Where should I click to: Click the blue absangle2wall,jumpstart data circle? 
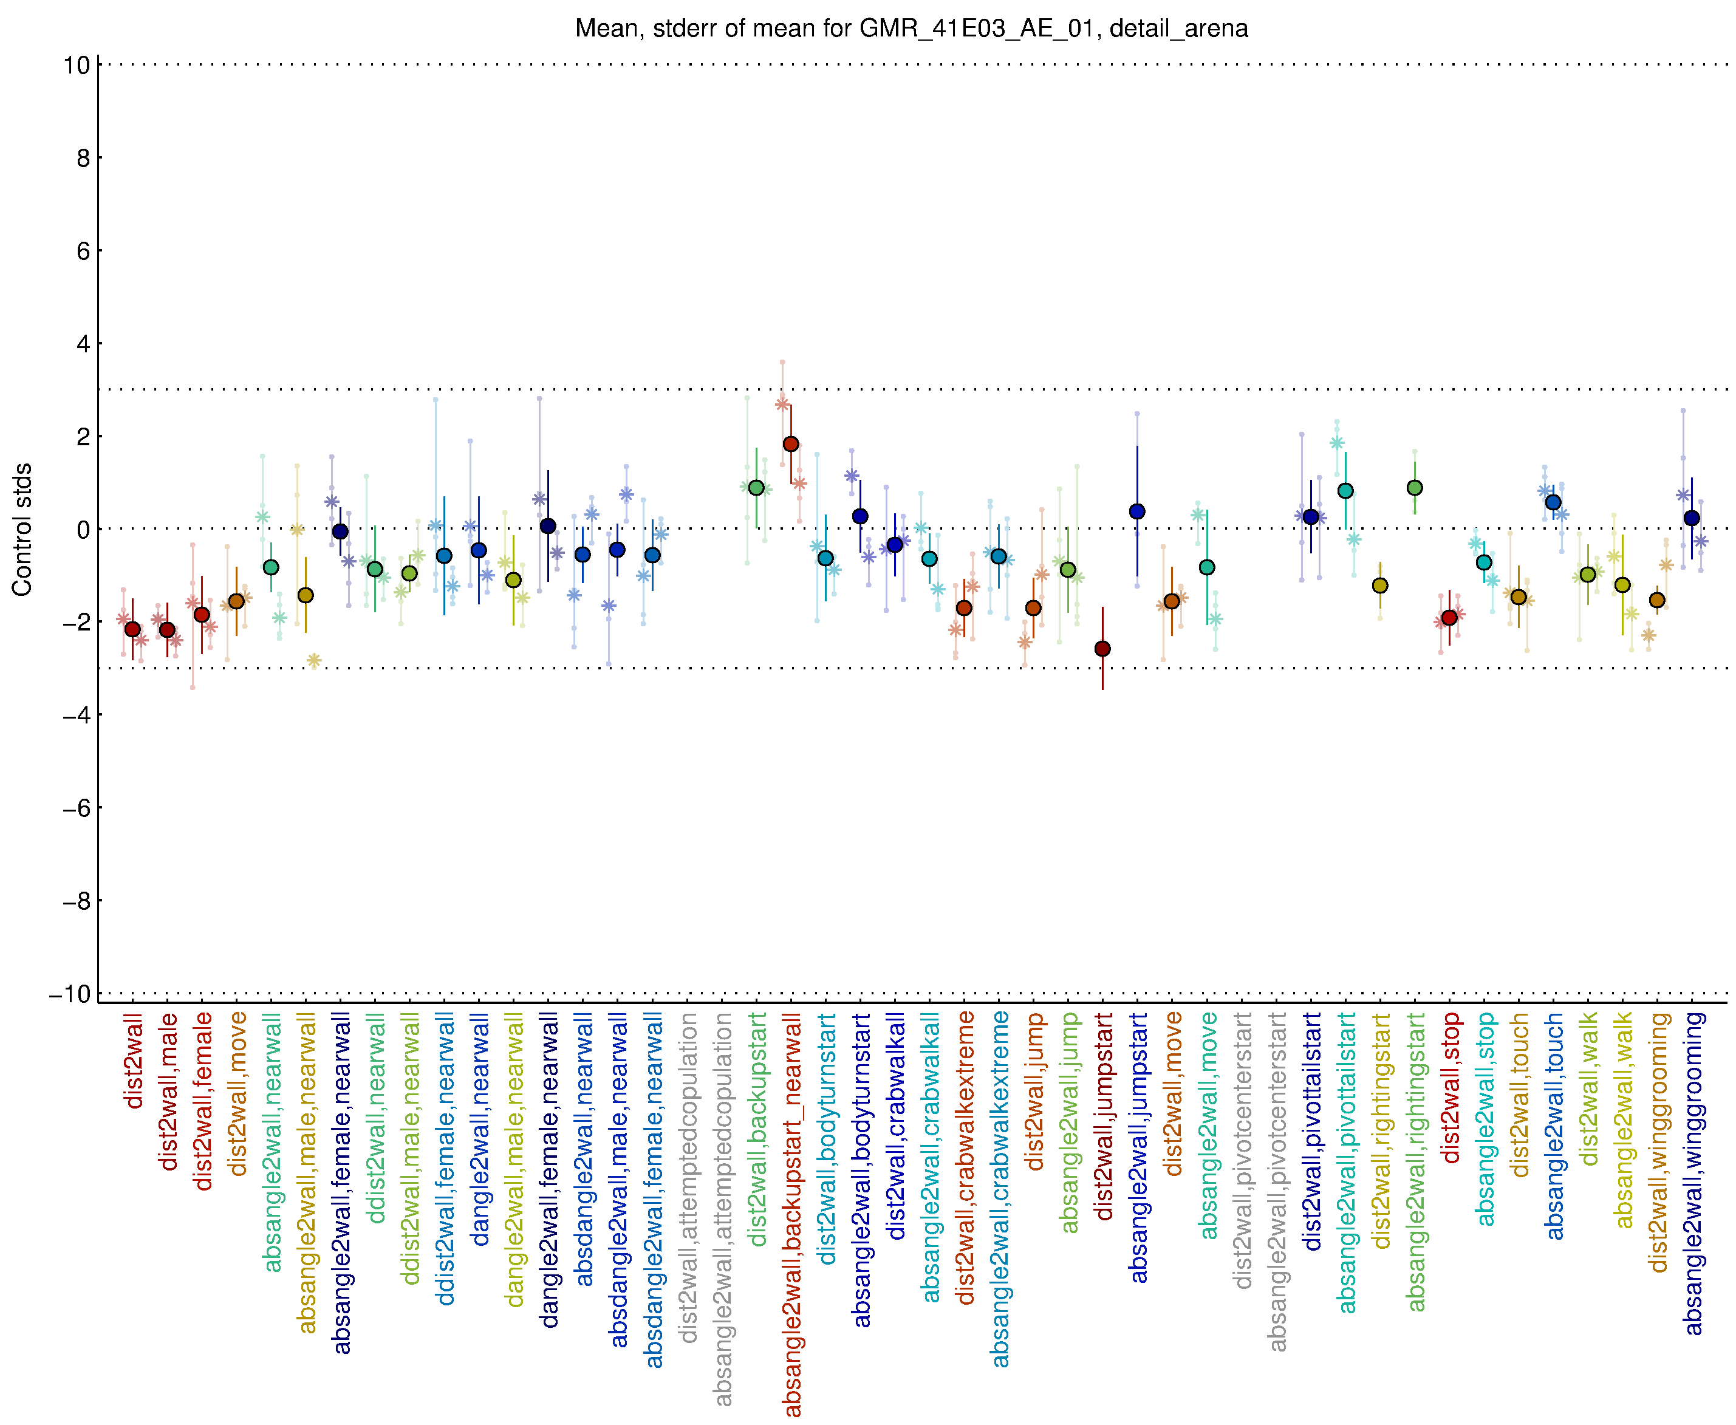pos(1137,511)
